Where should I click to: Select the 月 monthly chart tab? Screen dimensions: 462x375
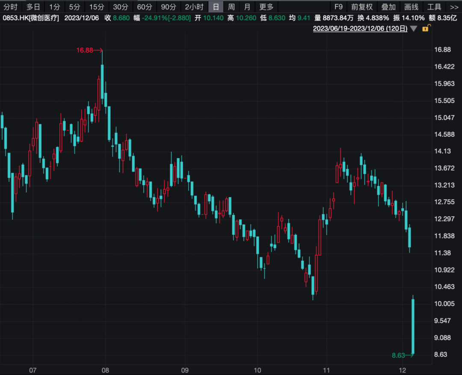tap(247, 7)
